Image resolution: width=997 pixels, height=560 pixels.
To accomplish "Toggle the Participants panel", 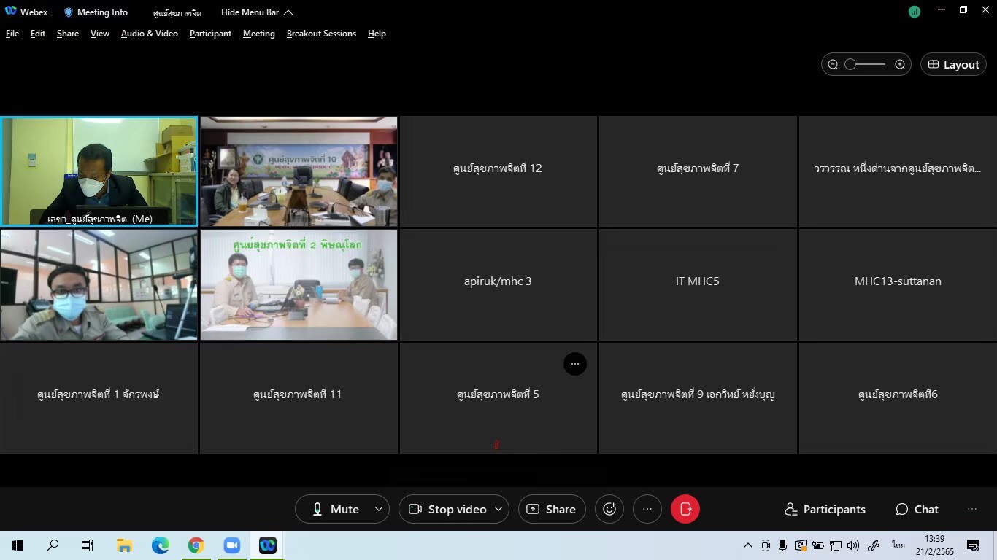I will (x=825, y=509).
